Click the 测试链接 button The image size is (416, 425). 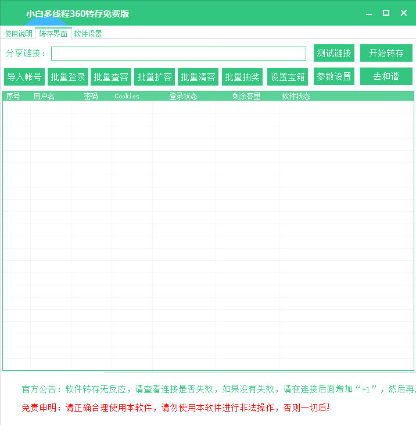(x=333, y=53)
